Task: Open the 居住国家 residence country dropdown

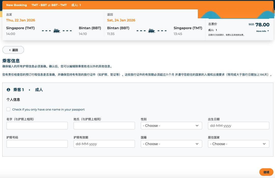Action: (238, 144)
